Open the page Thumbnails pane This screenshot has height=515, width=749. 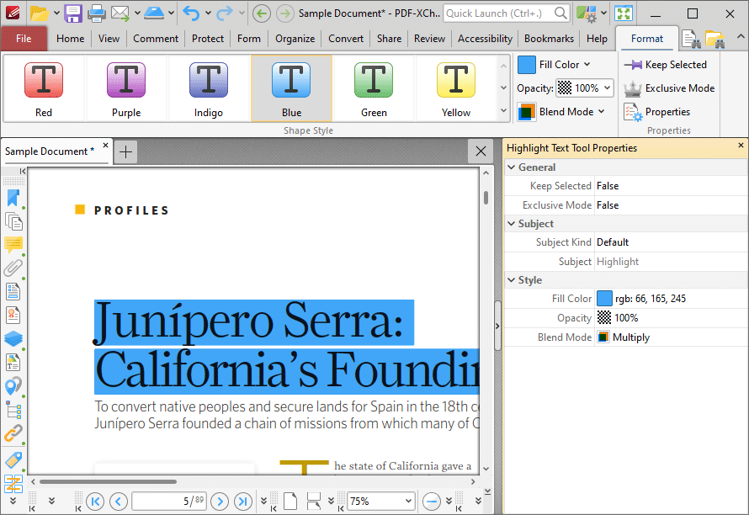[13, 221]
